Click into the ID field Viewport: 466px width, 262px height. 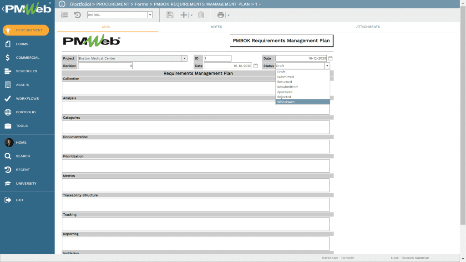[x=218, y=58]
